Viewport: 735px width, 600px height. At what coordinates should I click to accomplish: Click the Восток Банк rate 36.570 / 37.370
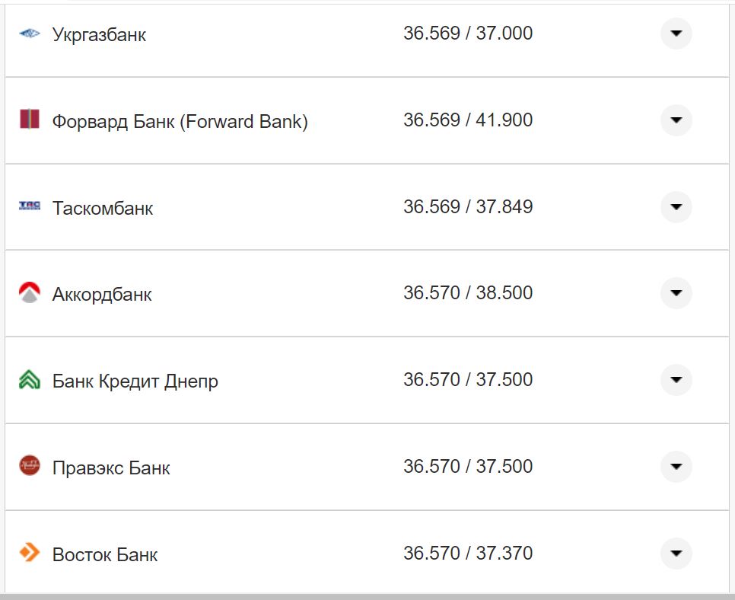point(468,553)
